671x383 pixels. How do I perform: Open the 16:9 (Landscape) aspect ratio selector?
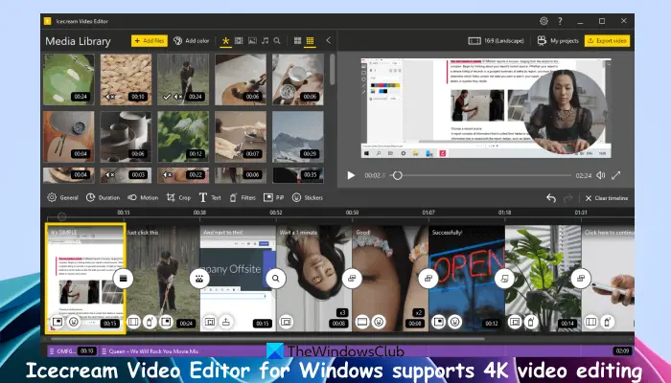pyautogui.click(x=496, y=41)
